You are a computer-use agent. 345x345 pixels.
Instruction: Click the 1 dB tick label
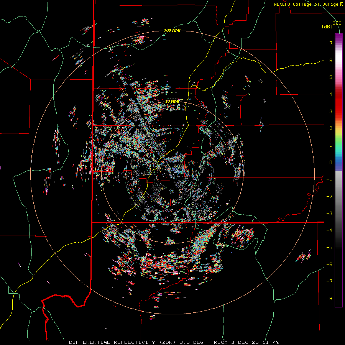[x=331, y=145]
